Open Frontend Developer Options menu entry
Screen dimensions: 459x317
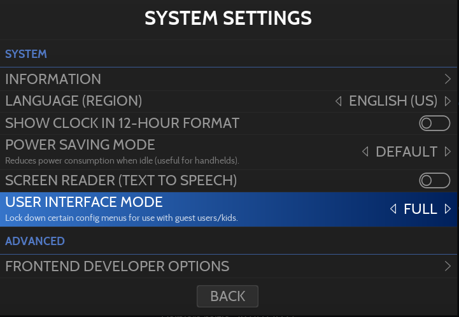pyautogui.click(x=117, y=266)
